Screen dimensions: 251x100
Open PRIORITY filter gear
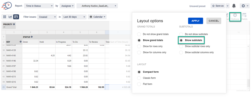pos(14,24)
